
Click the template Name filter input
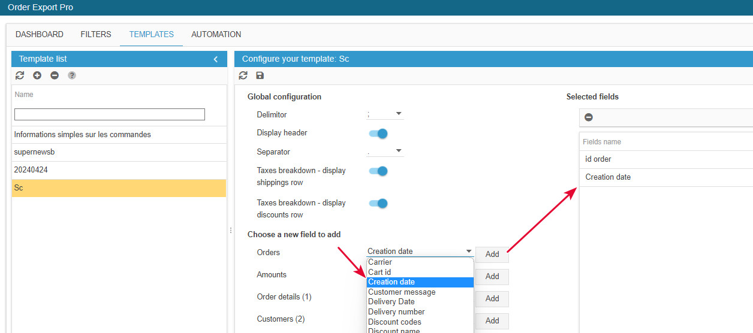tap(110, 114)
